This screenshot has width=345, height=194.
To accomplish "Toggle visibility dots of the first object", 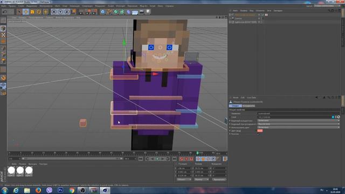I will 259,15.
